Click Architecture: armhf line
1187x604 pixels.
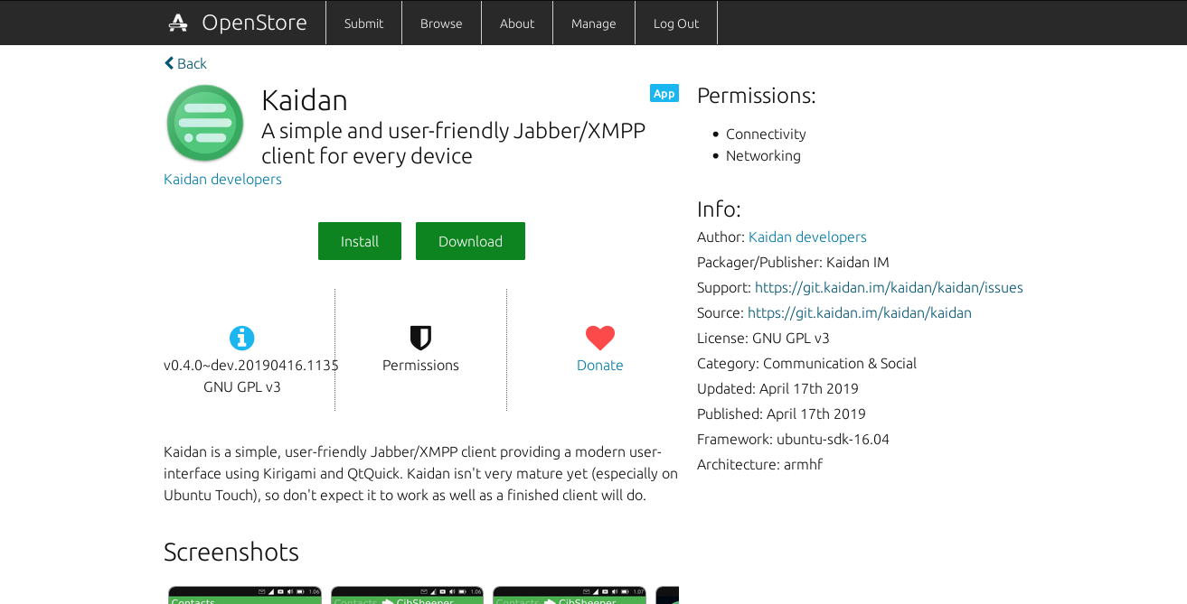coord(759,464)
